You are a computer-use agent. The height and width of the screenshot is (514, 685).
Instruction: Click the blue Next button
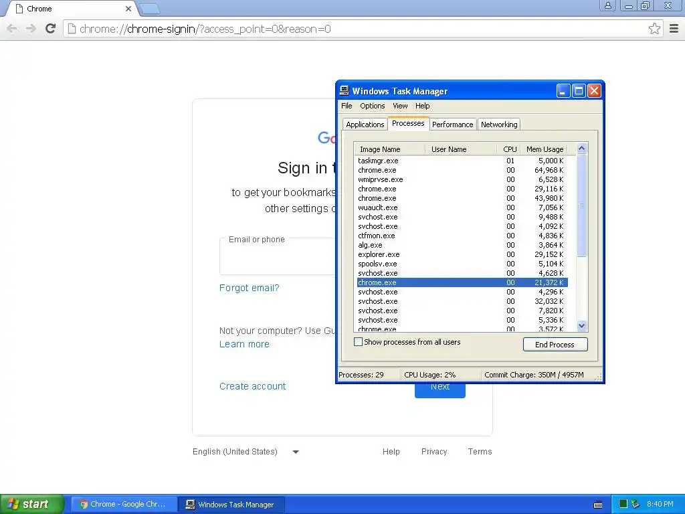(440, 391)
